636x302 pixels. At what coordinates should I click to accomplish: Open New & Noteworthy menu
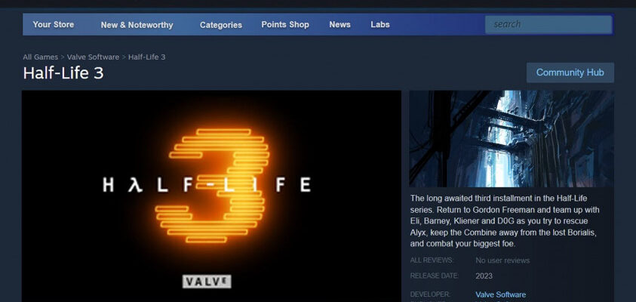pos(137,25)
